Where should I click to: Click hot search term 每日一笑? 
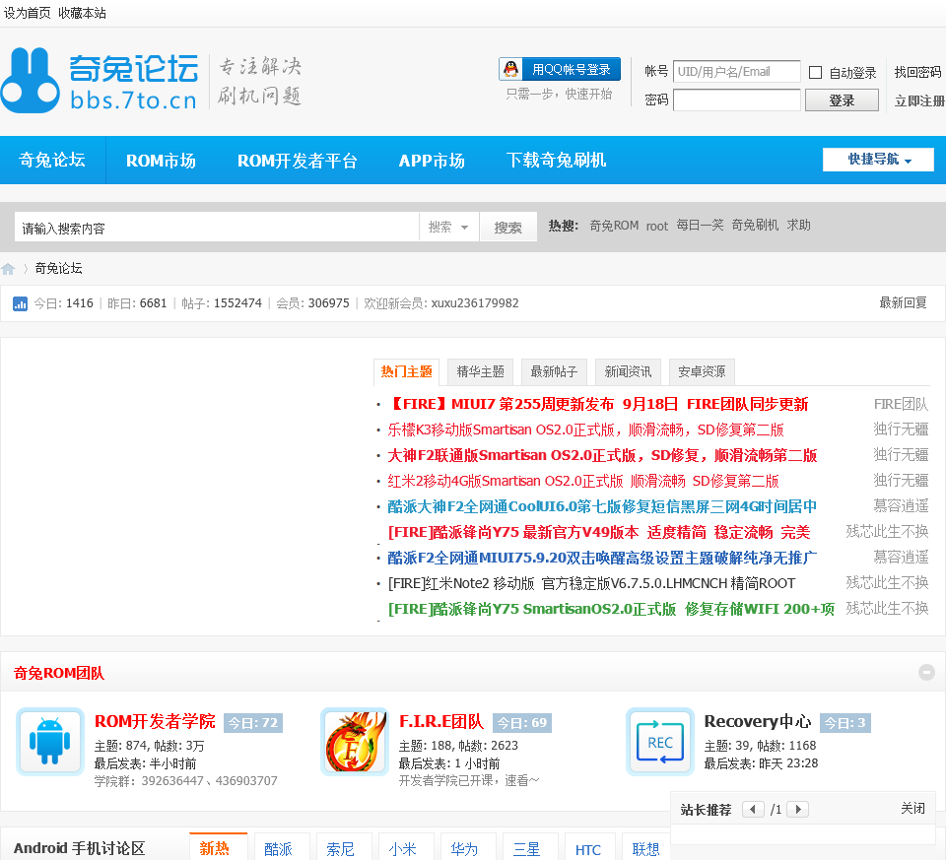click(700, 225)
